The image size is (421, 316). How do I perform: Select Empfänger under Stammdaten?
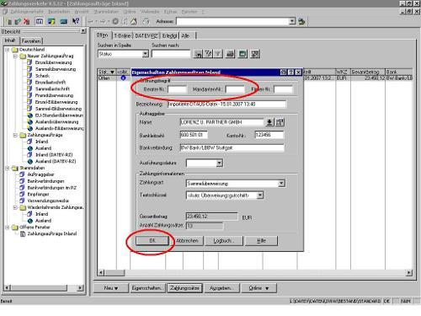click(38, 194)
